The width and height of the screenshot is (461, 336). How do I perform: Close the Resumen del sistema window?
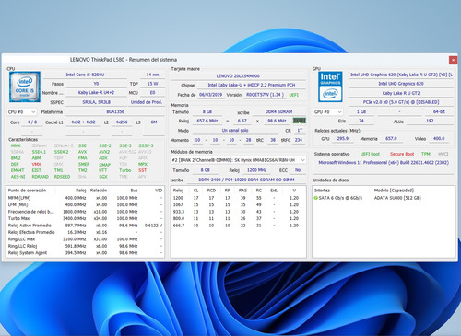453,60
